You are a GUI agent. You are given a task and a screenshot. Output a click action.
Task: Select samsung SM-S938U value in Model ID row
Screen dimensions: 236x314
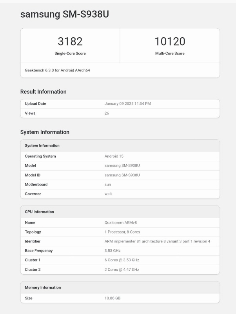(x=122, y=175)
